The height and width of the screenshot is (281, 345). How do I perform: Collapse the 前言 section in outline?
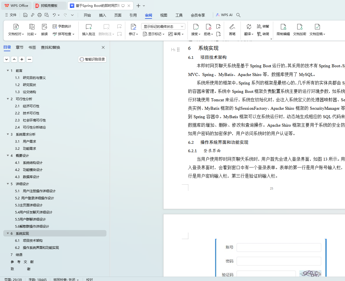point(8,71)
